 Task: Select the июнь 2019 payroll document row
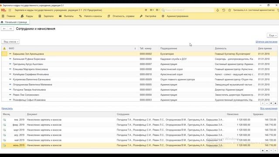(139, 145)
